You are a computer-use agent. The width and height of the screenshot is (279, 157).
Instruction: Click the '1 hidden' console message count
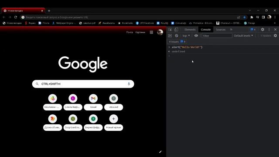click(265, 36)
